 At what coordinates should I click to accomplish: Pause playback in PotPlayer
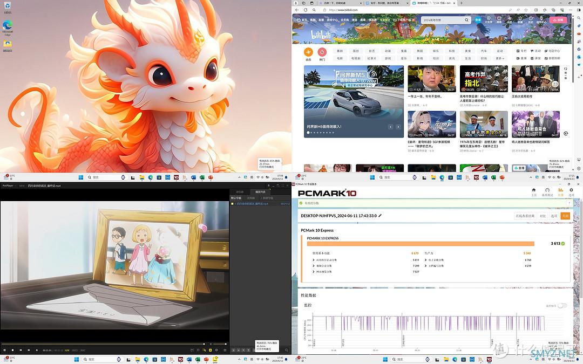coord(4,350)
